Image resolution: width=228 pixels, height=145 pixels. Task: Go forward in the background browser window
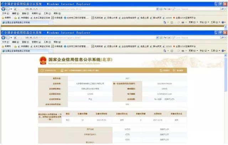[x=8, y=9]
